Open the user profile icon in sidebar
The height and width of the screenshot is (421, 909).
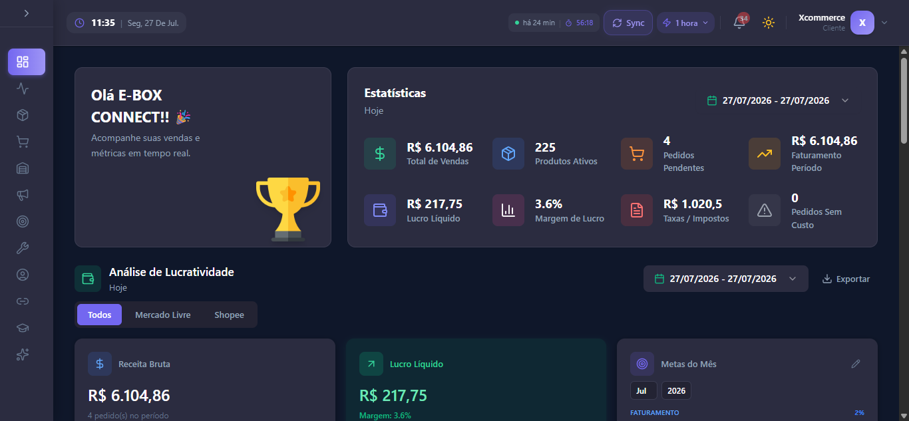coord(23,275)
